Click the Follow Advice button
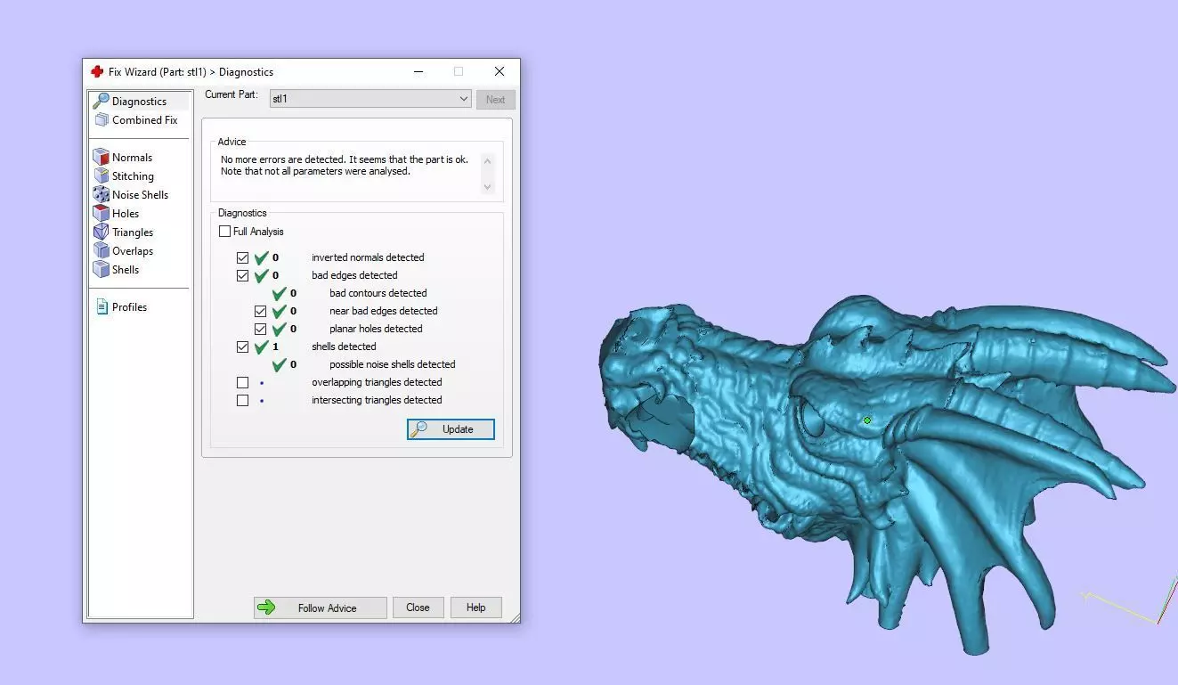This screenshot has height=685, width=1178. (321, 608)
